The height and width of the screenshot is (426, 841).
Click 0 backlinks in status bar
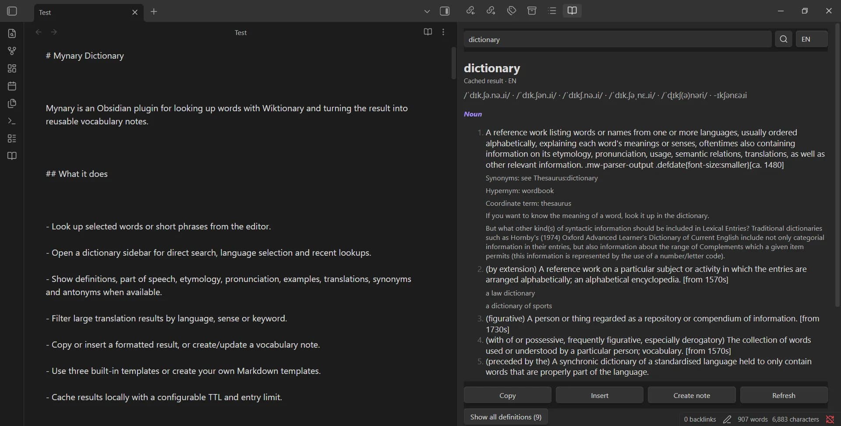tap(700, 419)
